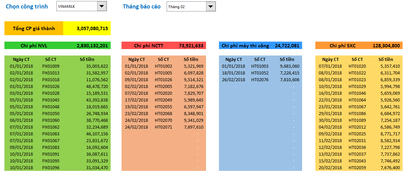Select the Tổng CP giá thành label cell

pos(34,28)
